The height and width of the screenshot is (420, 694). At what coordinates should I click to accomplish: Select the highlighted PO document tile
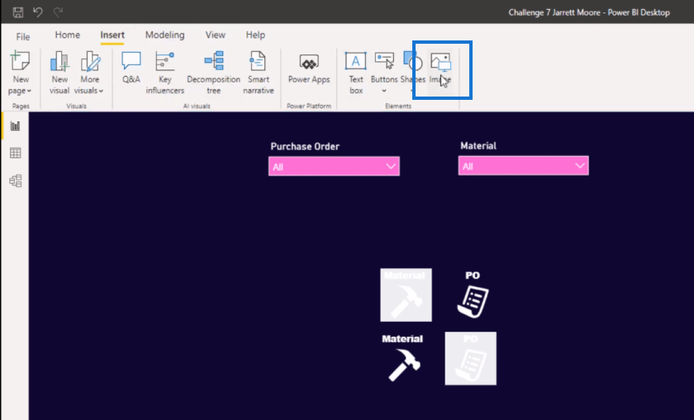tap(470, 359)
